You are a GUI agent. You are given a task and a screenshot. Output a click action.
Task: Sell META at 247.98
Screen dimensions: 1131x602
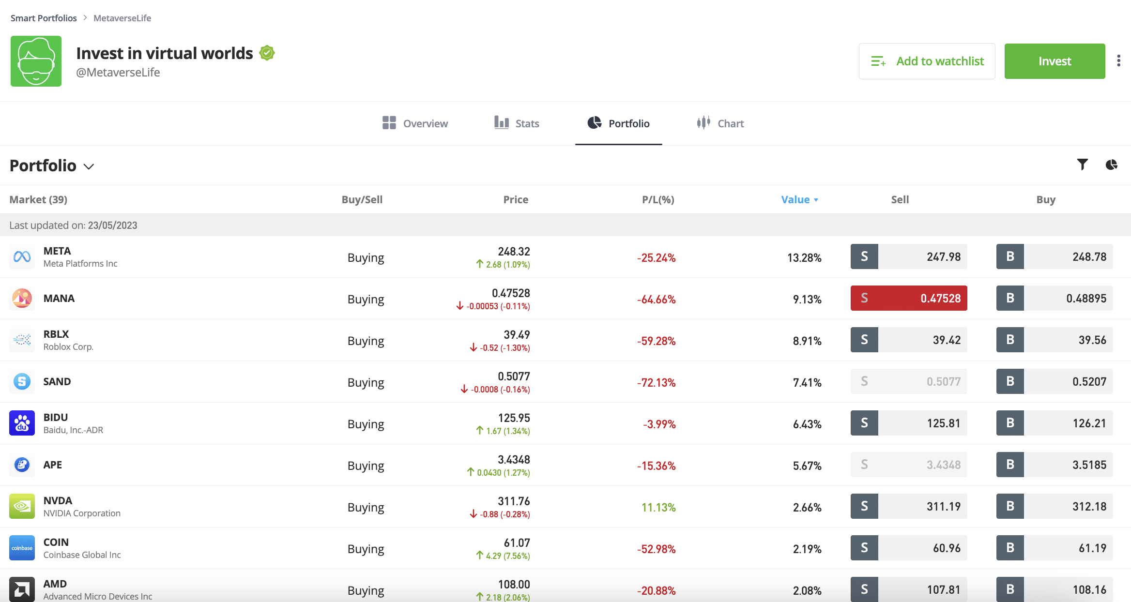(x=909, y=256)
